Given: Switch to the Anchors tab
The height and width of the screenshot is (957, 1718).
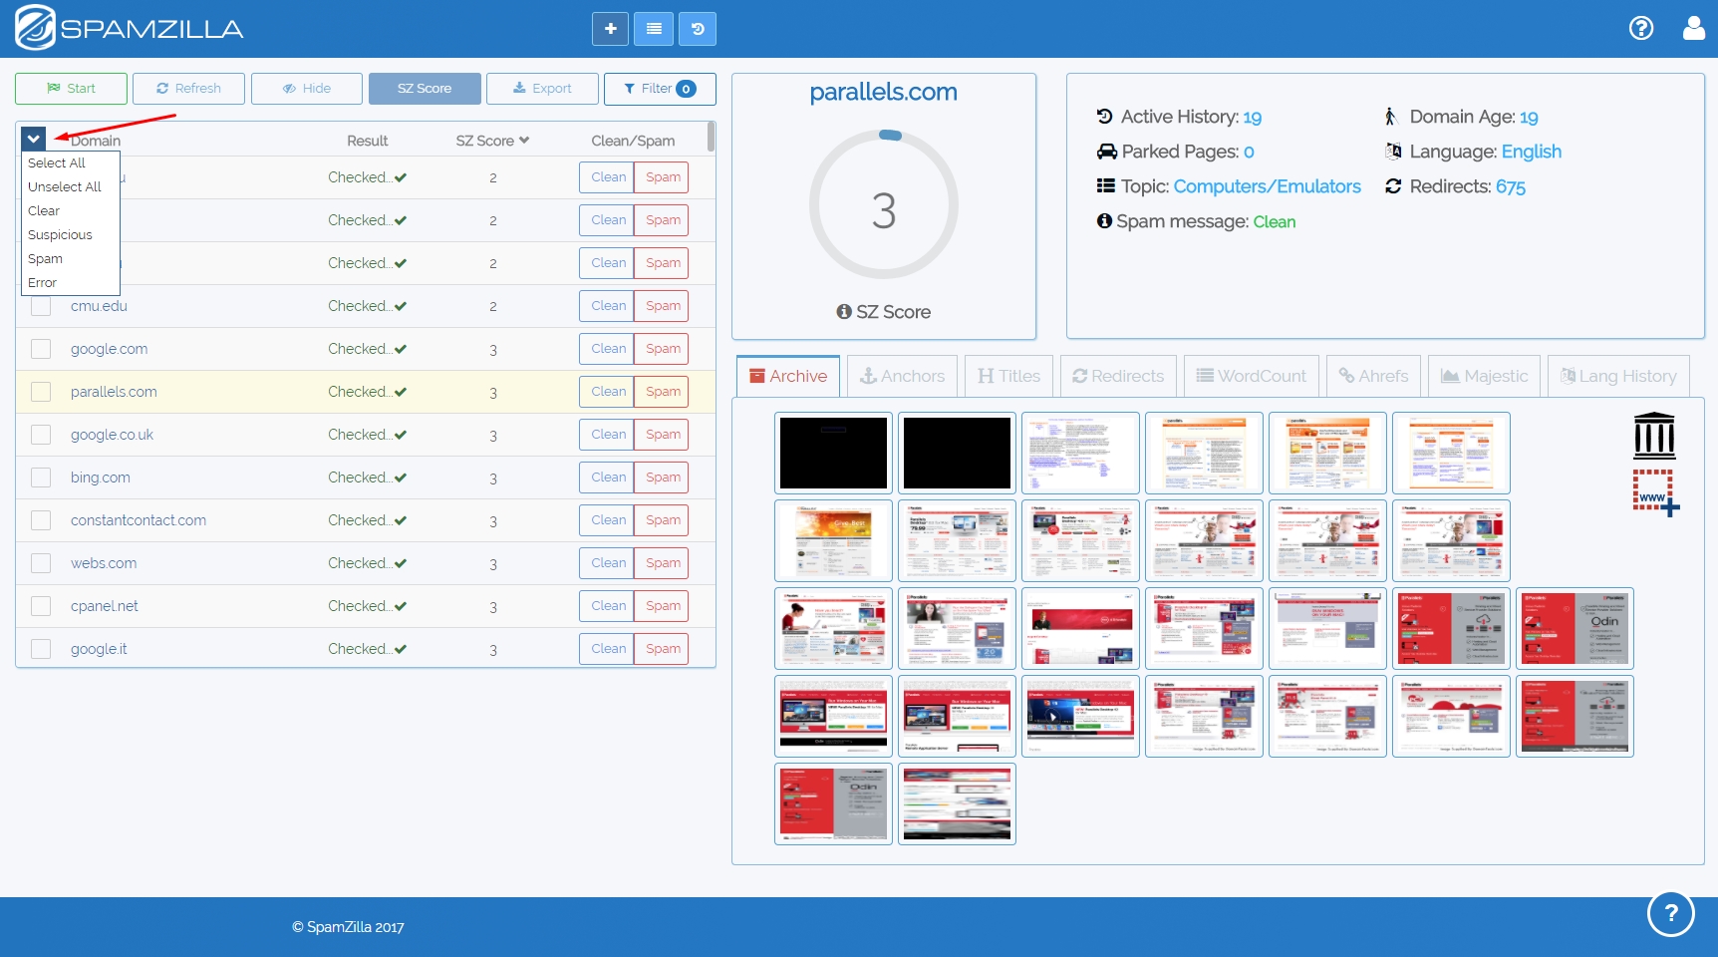Looking at the screenshot, I should pos(902,376).
